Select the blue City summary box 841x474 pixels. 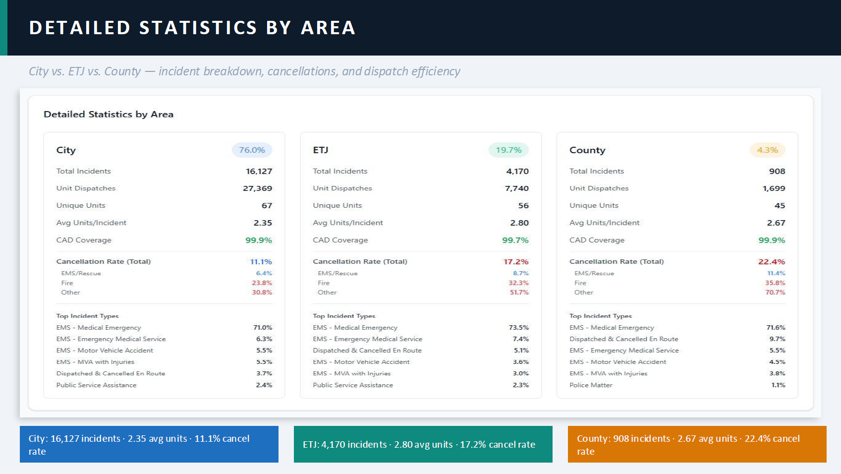coord(149,444)
